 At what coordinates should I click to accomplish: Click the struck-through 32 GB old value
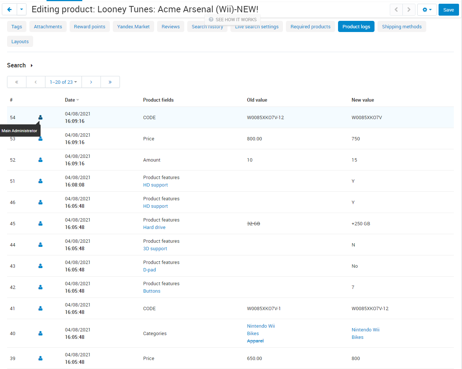[254, 223]
